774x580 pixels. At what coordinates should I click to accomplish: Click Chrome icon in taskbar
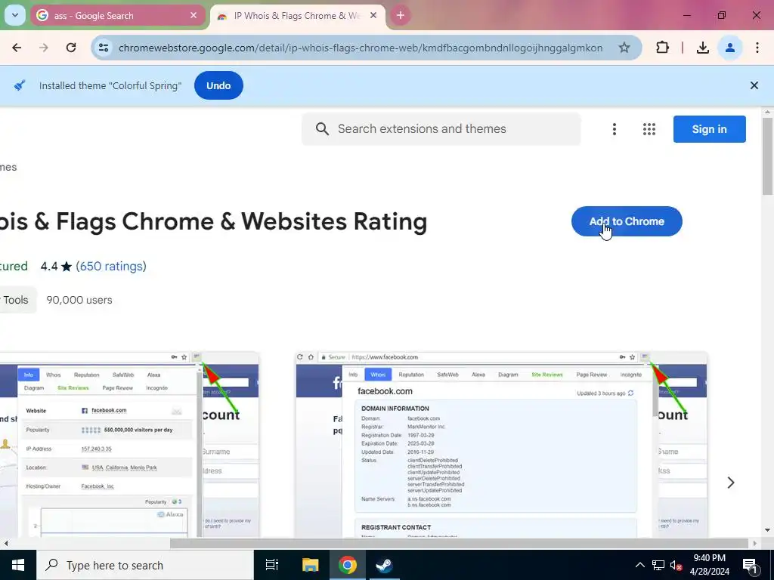[x=348, y=565]
